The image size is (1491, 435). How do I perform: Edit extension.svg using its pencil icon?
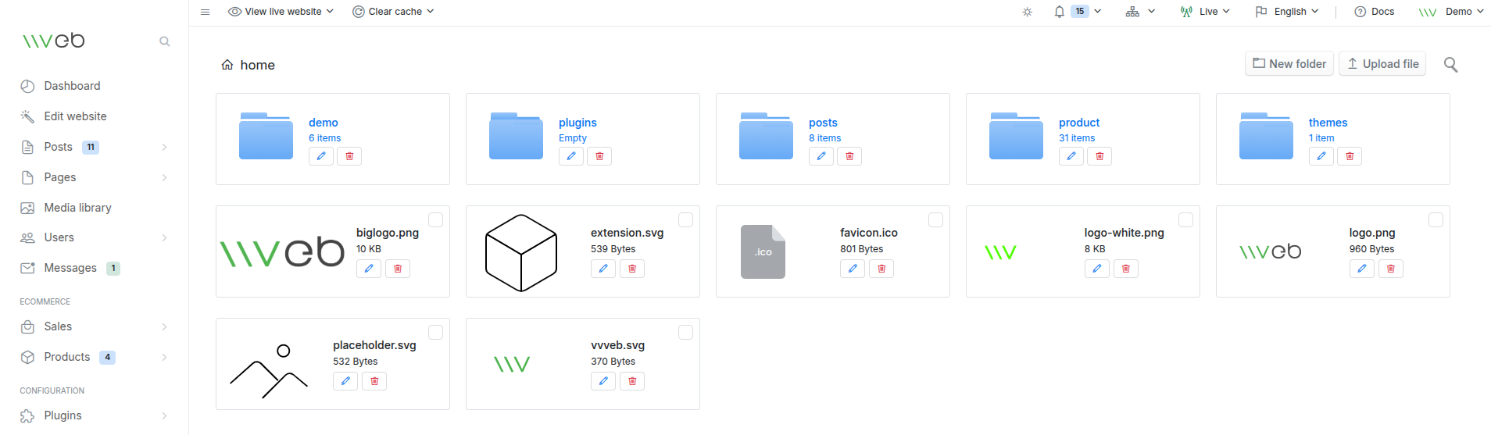603,269
